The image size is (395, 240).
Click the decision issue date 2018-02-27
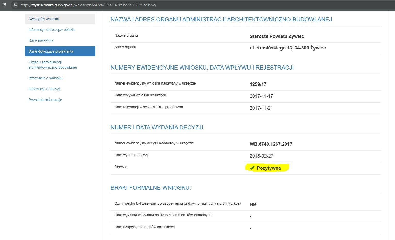(x=261, y=156)
